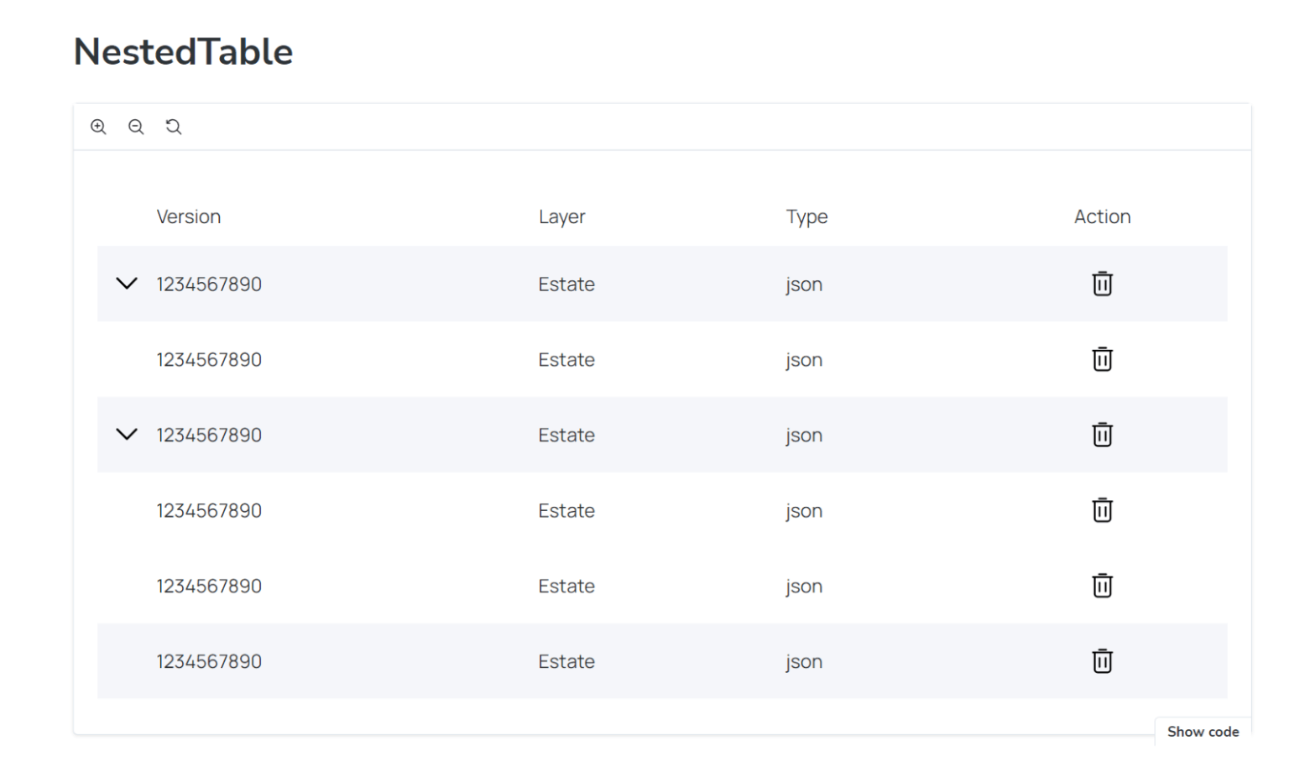Click the Version column header
This screenshot has height=772, width=1289.
[189, 216]
